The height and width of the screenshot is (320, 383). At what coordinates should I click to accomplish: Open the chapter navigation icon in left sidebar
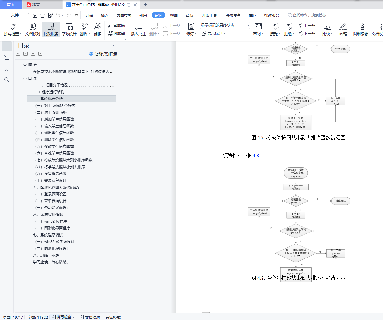(x=7, y=58)
